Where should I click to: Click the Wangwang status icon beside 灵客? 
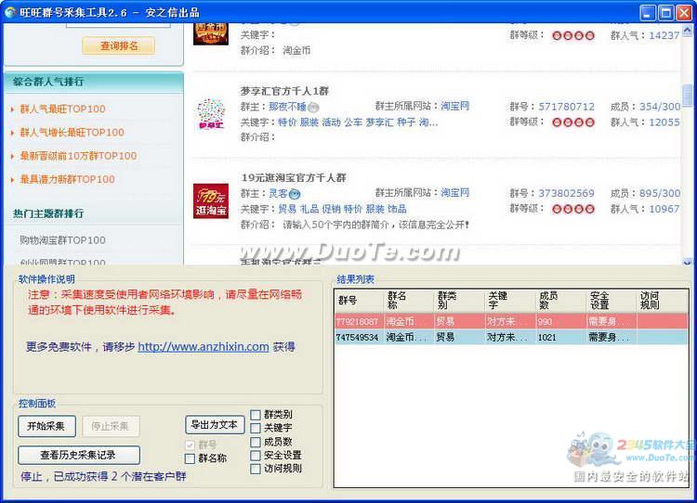[x=295, y=194]
